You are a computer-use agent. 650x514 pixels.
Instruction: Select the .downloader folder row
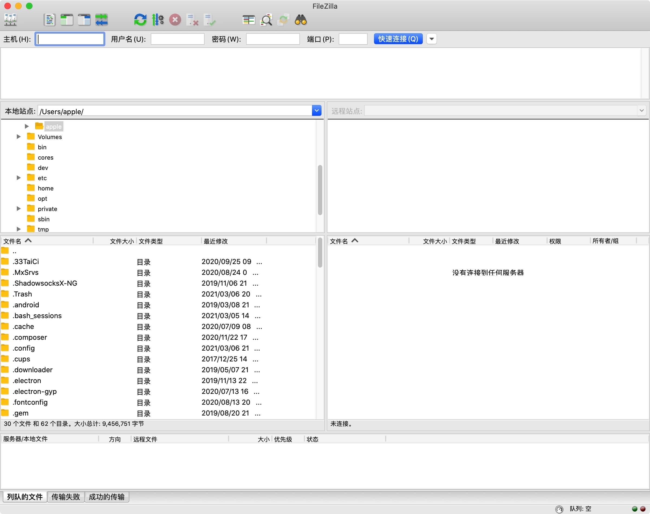coord(158,370)
